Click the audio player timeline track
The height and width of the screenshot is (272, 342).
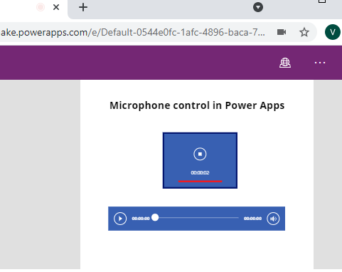pos(197,217)
